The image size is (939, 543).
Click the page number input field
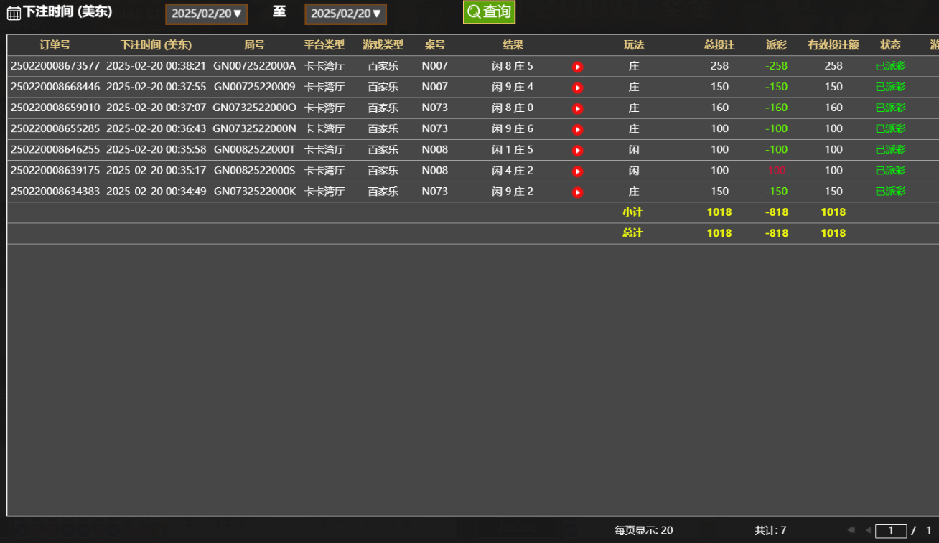pos(891,531)
